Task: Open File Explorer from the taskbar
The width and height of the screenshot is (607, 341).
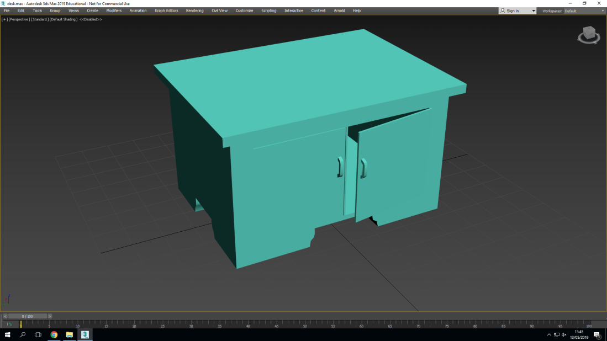Action: coord(68,334)
